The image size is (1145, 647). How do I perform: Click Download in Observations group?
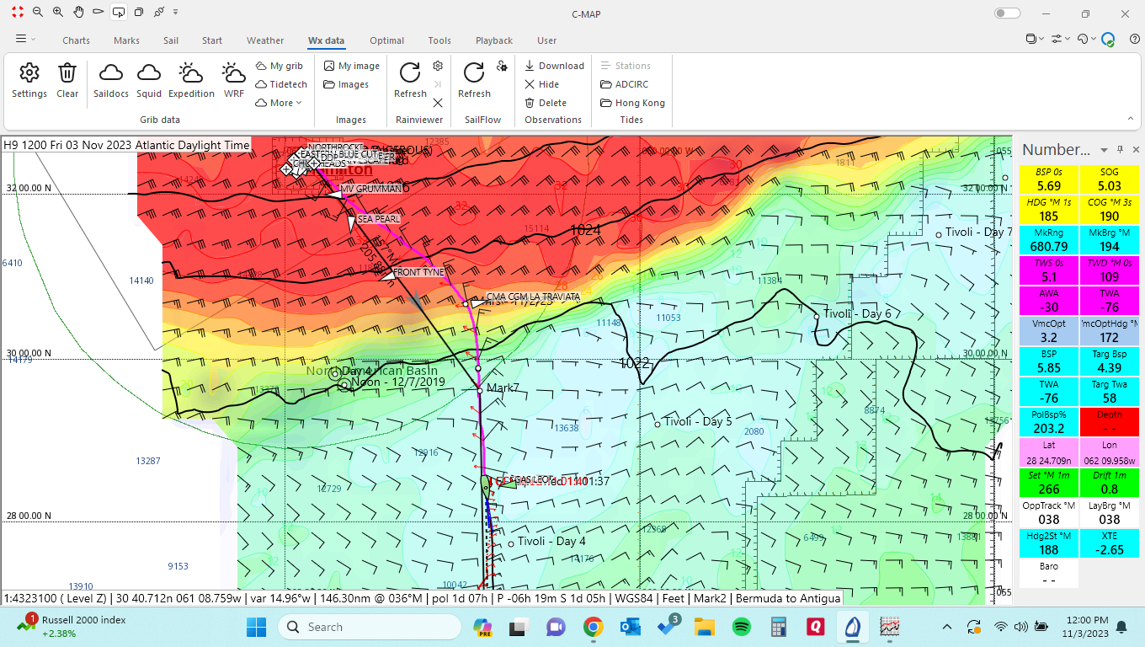click(x=553, y=66)
